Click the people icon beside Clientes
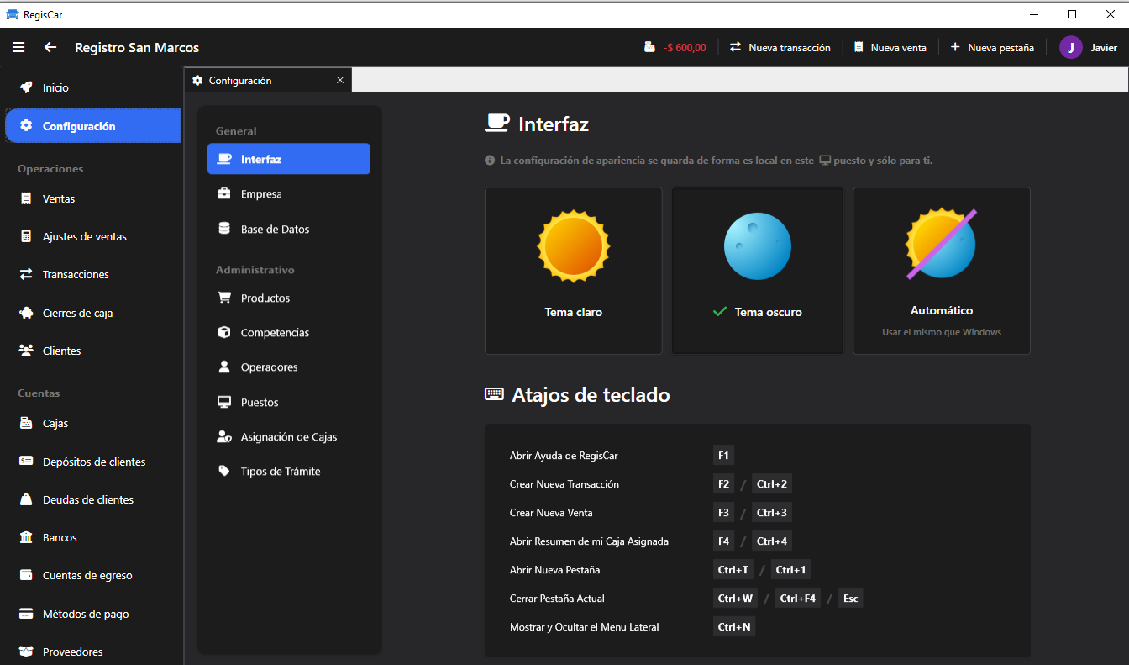The height and width of the screenshot is (665, 1129). tap(26, 351)
